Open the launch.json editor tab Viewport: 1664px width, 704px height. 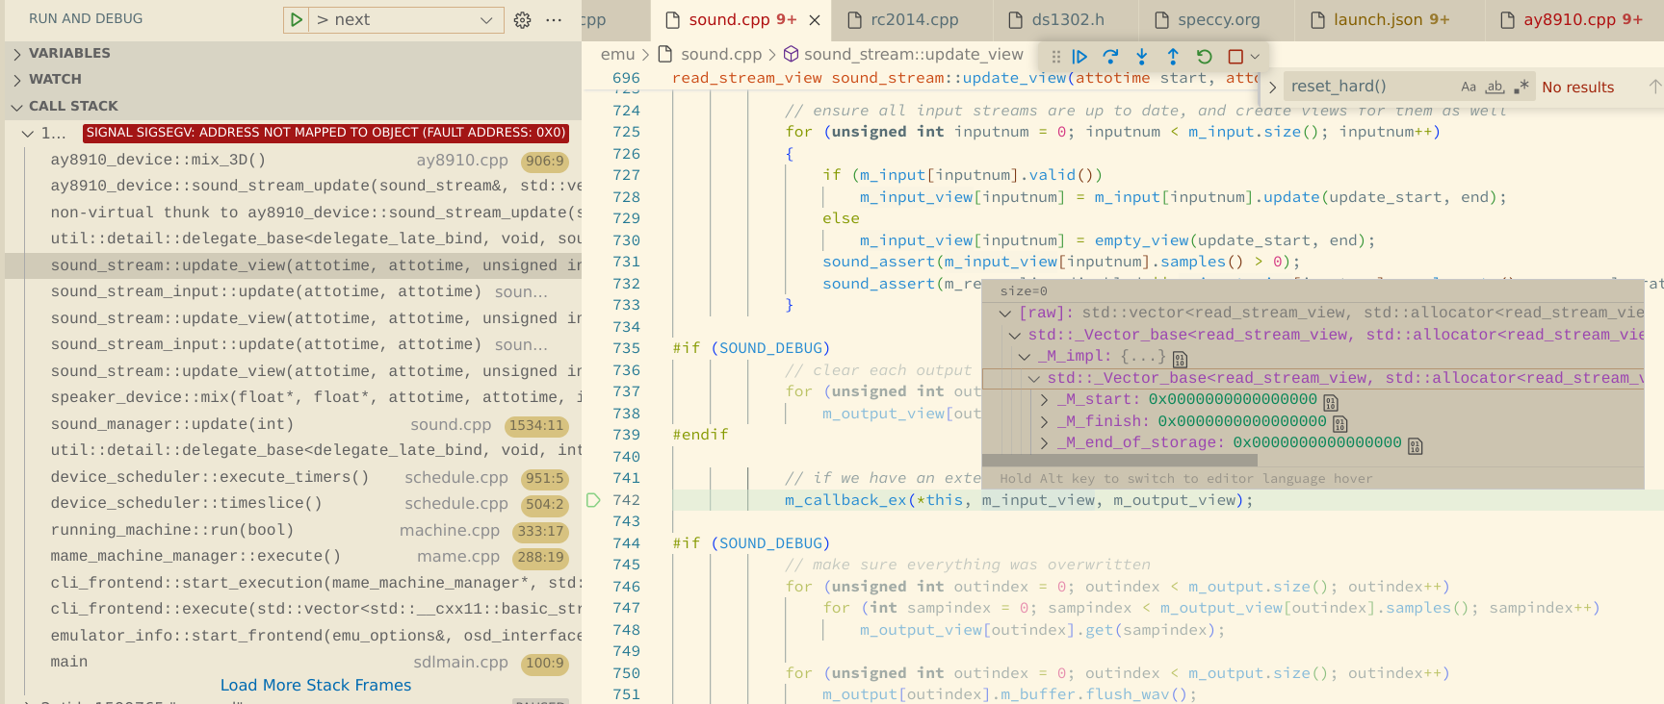1390,19
